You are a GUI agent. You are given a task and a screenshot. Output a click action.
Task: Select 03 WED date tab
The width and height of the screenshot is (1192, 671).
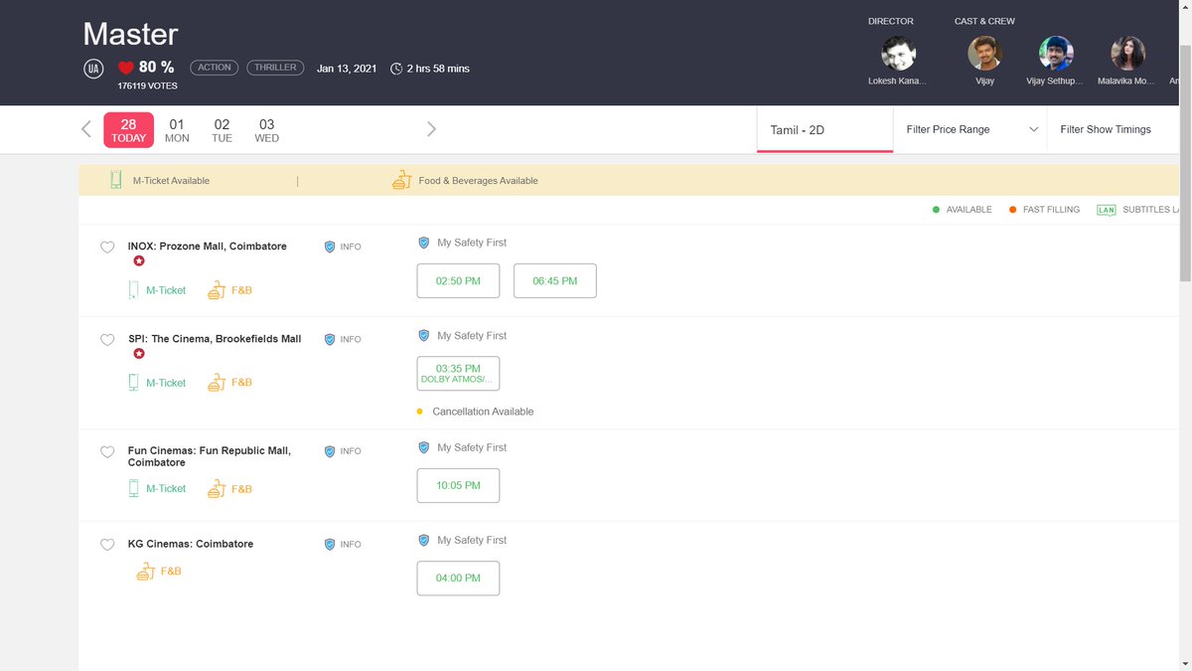(x=267, y=130)
